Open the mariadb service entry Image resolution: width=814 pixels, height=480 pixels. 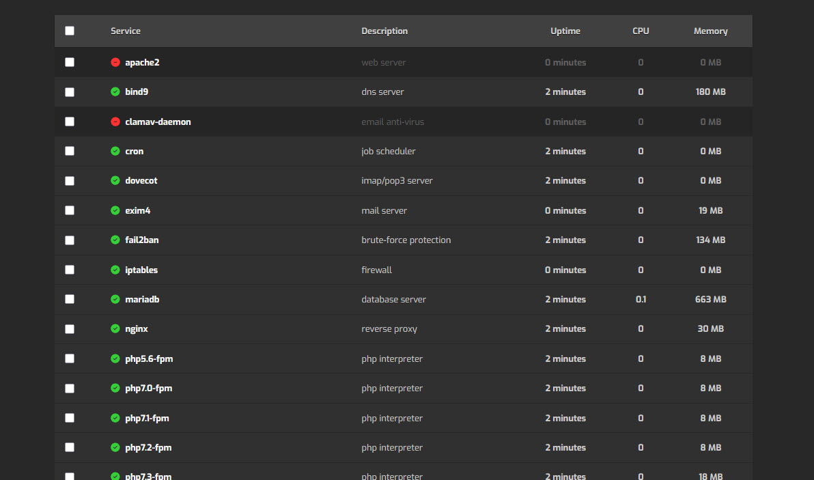point(142,300)
